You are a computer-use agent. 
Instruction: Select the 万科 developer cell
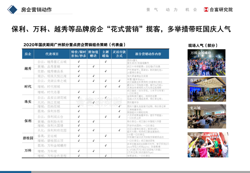tap(28, 150)
